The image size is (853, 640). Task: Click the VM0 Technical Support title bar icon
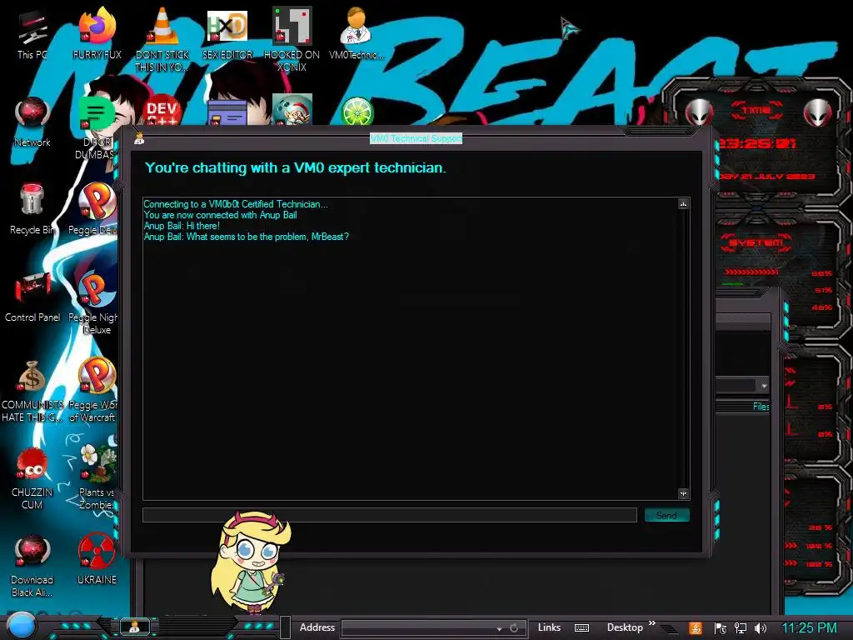(139, 138)
